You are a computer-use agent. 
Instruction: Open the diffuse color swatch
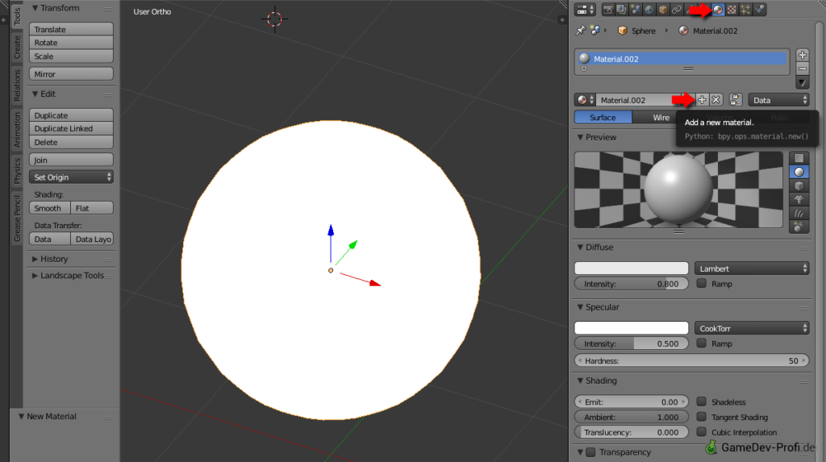click(x=631, y=268)
